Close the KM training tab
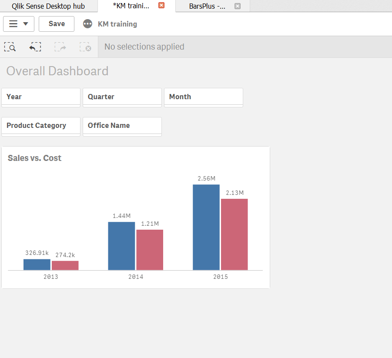This screenshot has height=358, width=392. coord(161,5)
